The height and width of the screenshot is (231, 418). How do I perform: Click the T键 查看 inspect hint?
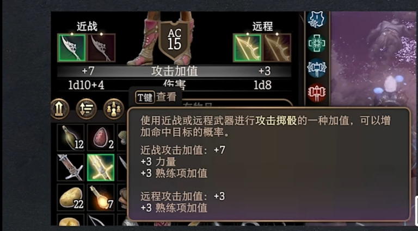point(156,97)
